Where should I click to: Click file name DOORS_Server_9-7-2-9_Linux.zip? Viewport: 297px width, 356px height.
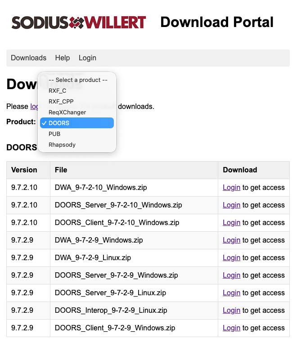pos(110,293)
